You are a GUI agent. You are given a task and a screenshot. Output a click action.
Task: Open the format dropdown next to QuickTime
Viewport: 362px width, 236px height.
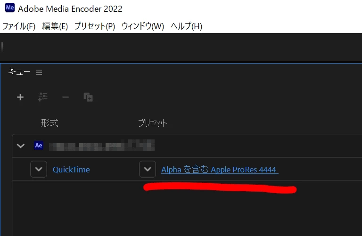tap(39, 169)
